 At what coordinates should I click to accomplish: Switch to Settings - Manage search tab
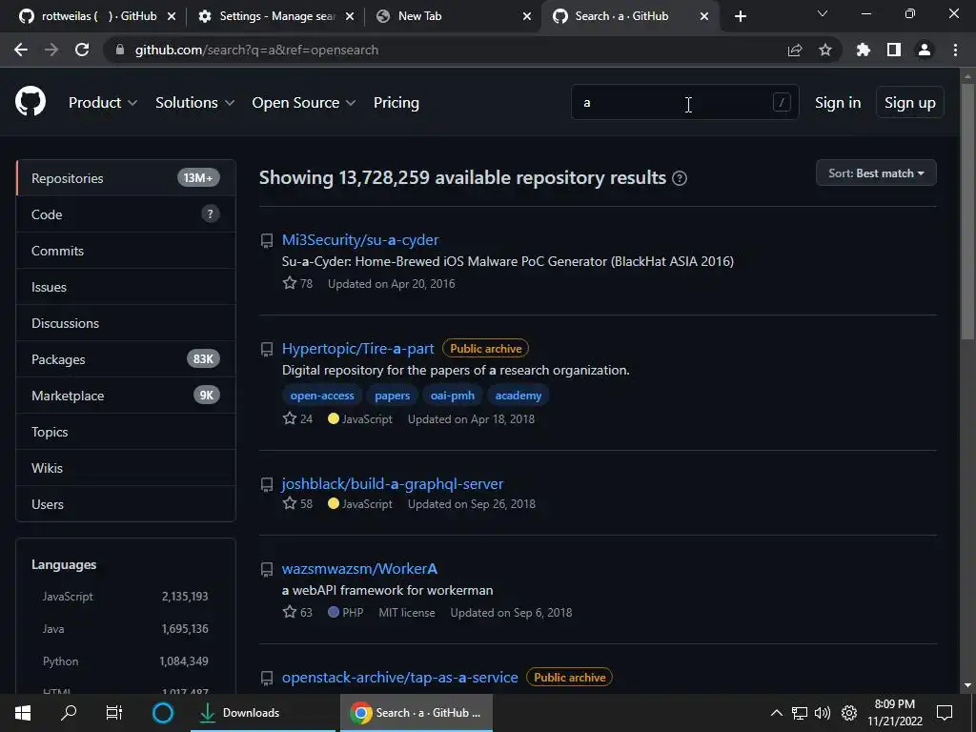pos(277,16)
